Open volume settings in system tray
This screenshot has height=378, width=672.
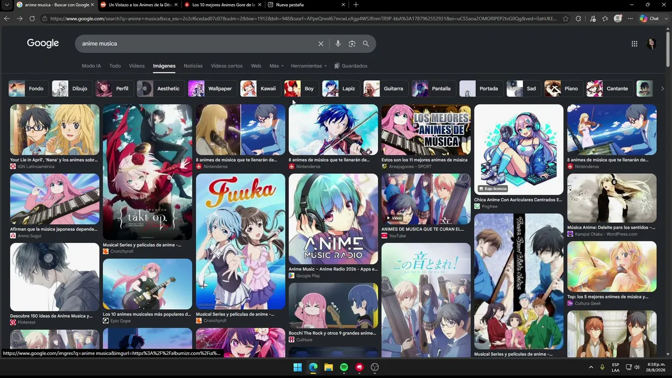coord(637,367)
